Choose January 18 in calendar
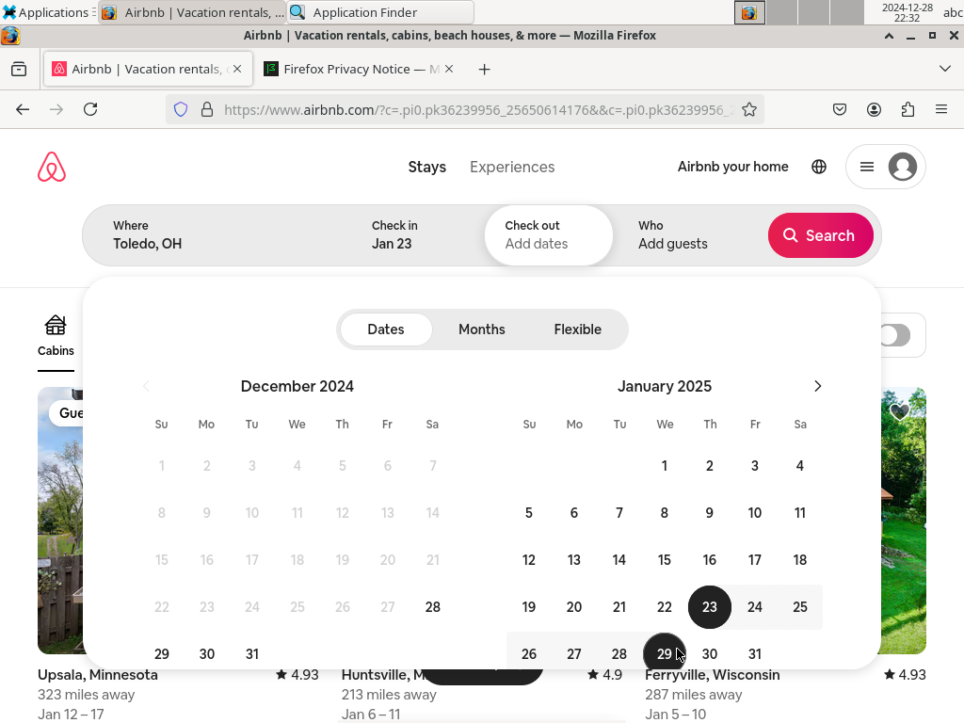The height and width of the screenshot is (723, 964). pos(800,559)
